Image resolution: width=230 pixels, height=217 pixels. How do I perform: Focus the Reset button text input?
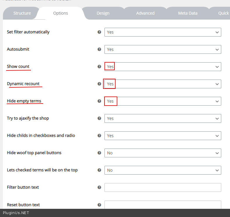click(x=163, y=205)
